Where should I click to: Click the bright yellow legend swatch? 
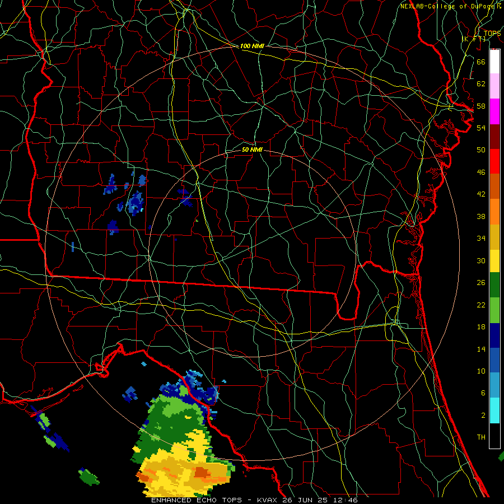pyautogui.click(x=494, y=261)
